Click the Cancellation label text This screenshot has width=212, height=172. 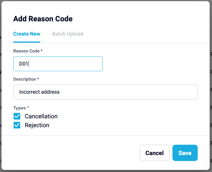[x=41, y=116]
